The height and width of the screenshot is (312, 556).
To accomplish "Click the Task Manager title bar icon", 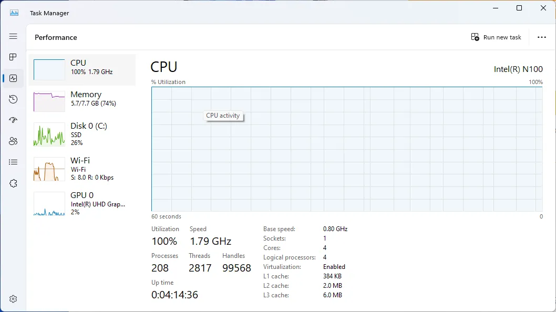I will click(14, 13).
